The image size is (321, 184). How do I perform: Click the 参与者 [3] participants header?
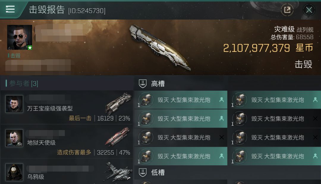[x=23, y=83]
